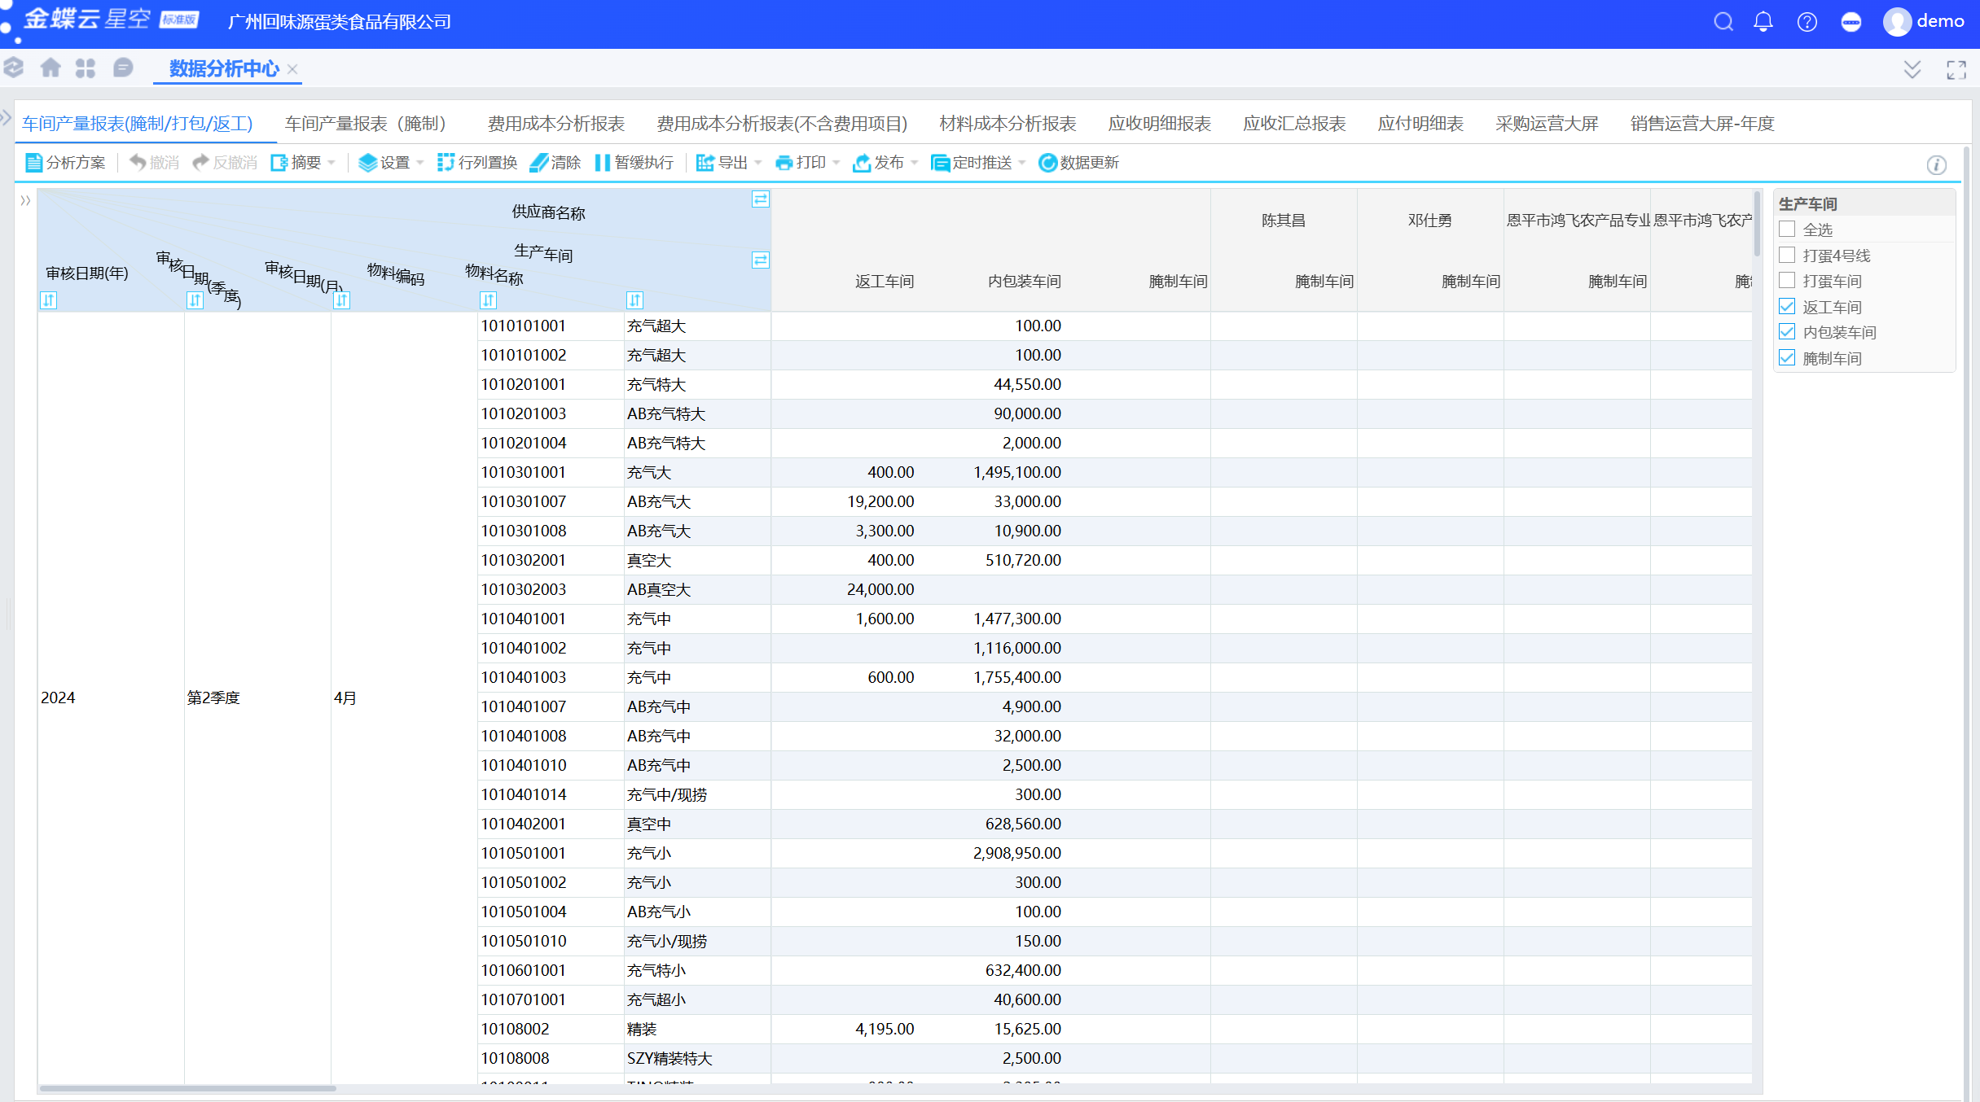The height and width of the screenshot is (1102, 1980).
Task: Open the 应付明细表 tab
Action: point(1420,124)
